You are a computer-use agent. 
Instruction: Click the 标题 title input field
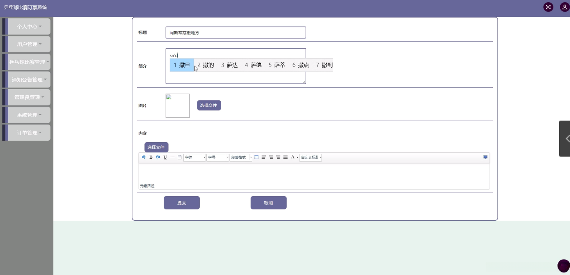pos(236,32)
